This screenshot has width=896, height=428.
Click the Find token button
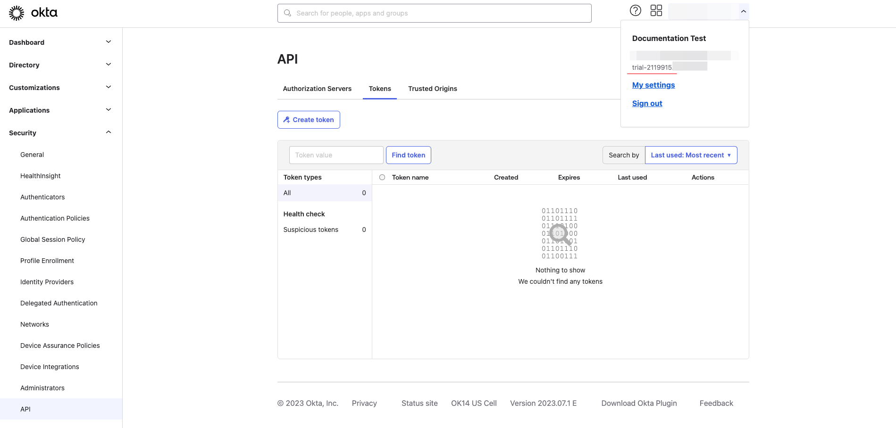point(409,155)
